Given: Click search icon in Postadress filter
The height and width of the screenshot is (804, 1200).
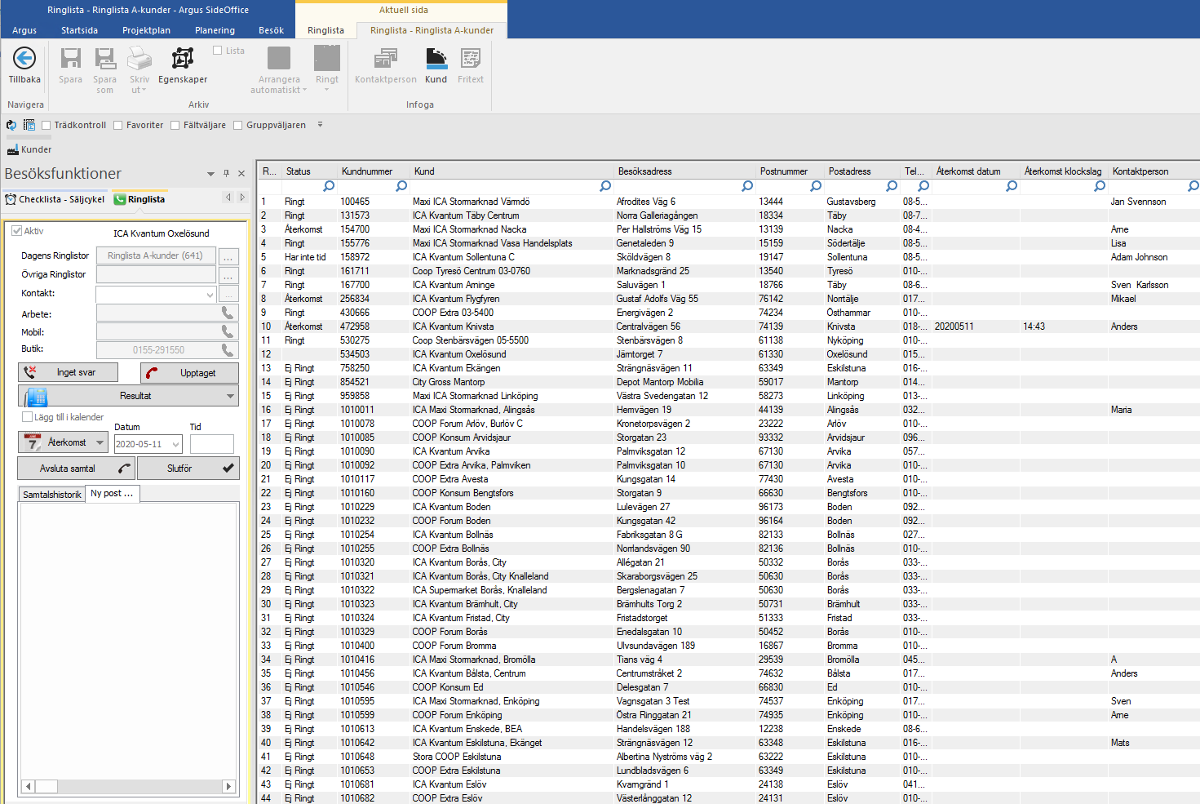Looking at the screenshot, I should click(892, 186).
